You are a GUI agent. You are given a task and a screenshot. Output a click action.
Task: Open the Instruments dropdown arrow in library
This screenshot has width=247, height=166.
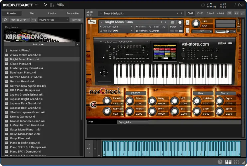(x=77, y=44)
